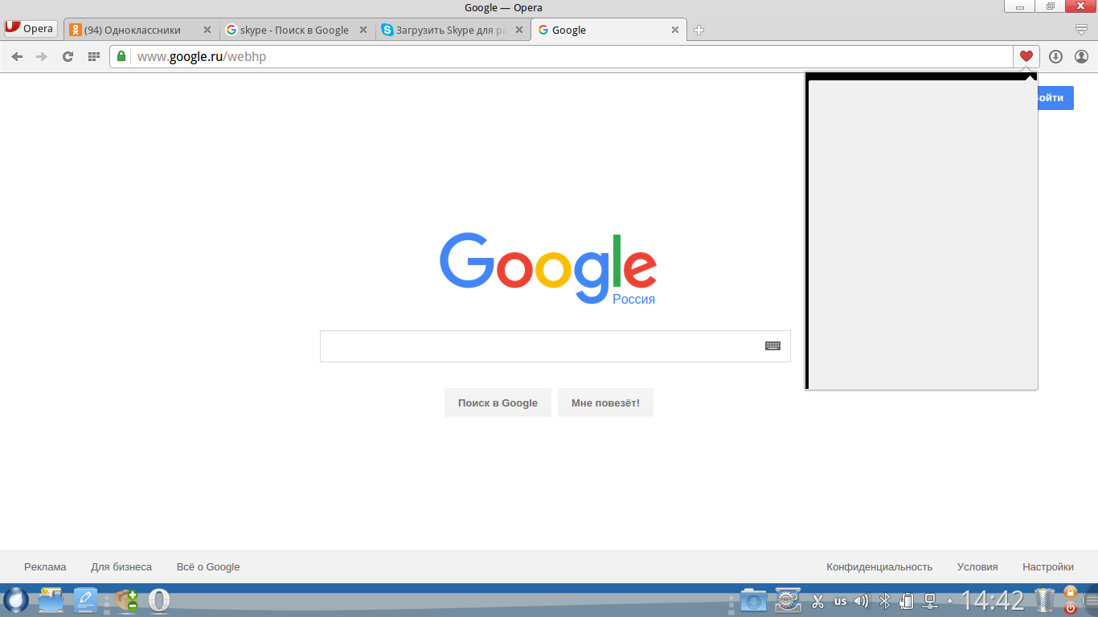Open the 'Конфиденциальность' footer link
This screenshot has height=617, width=1098.
point(879,567)
